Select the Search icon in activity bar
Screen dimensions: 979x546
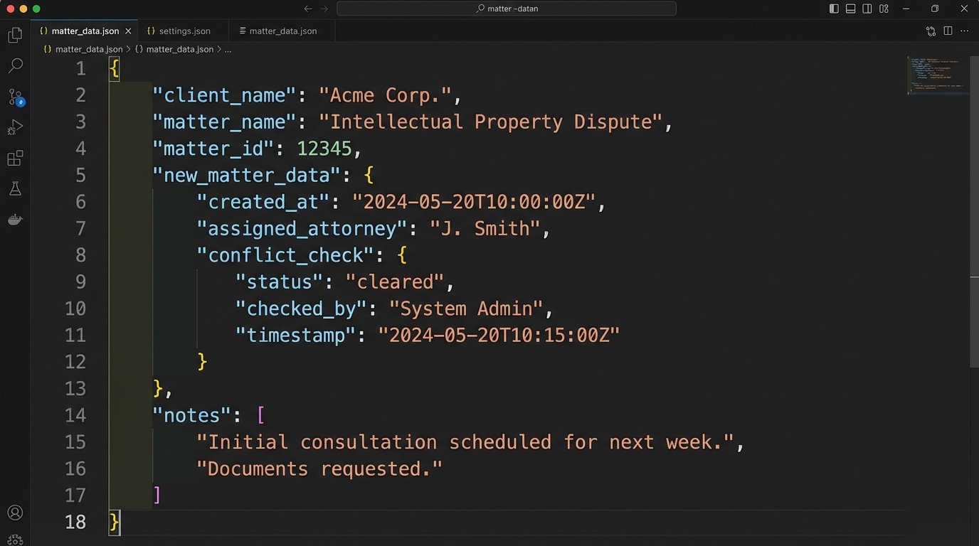[15, 65]
